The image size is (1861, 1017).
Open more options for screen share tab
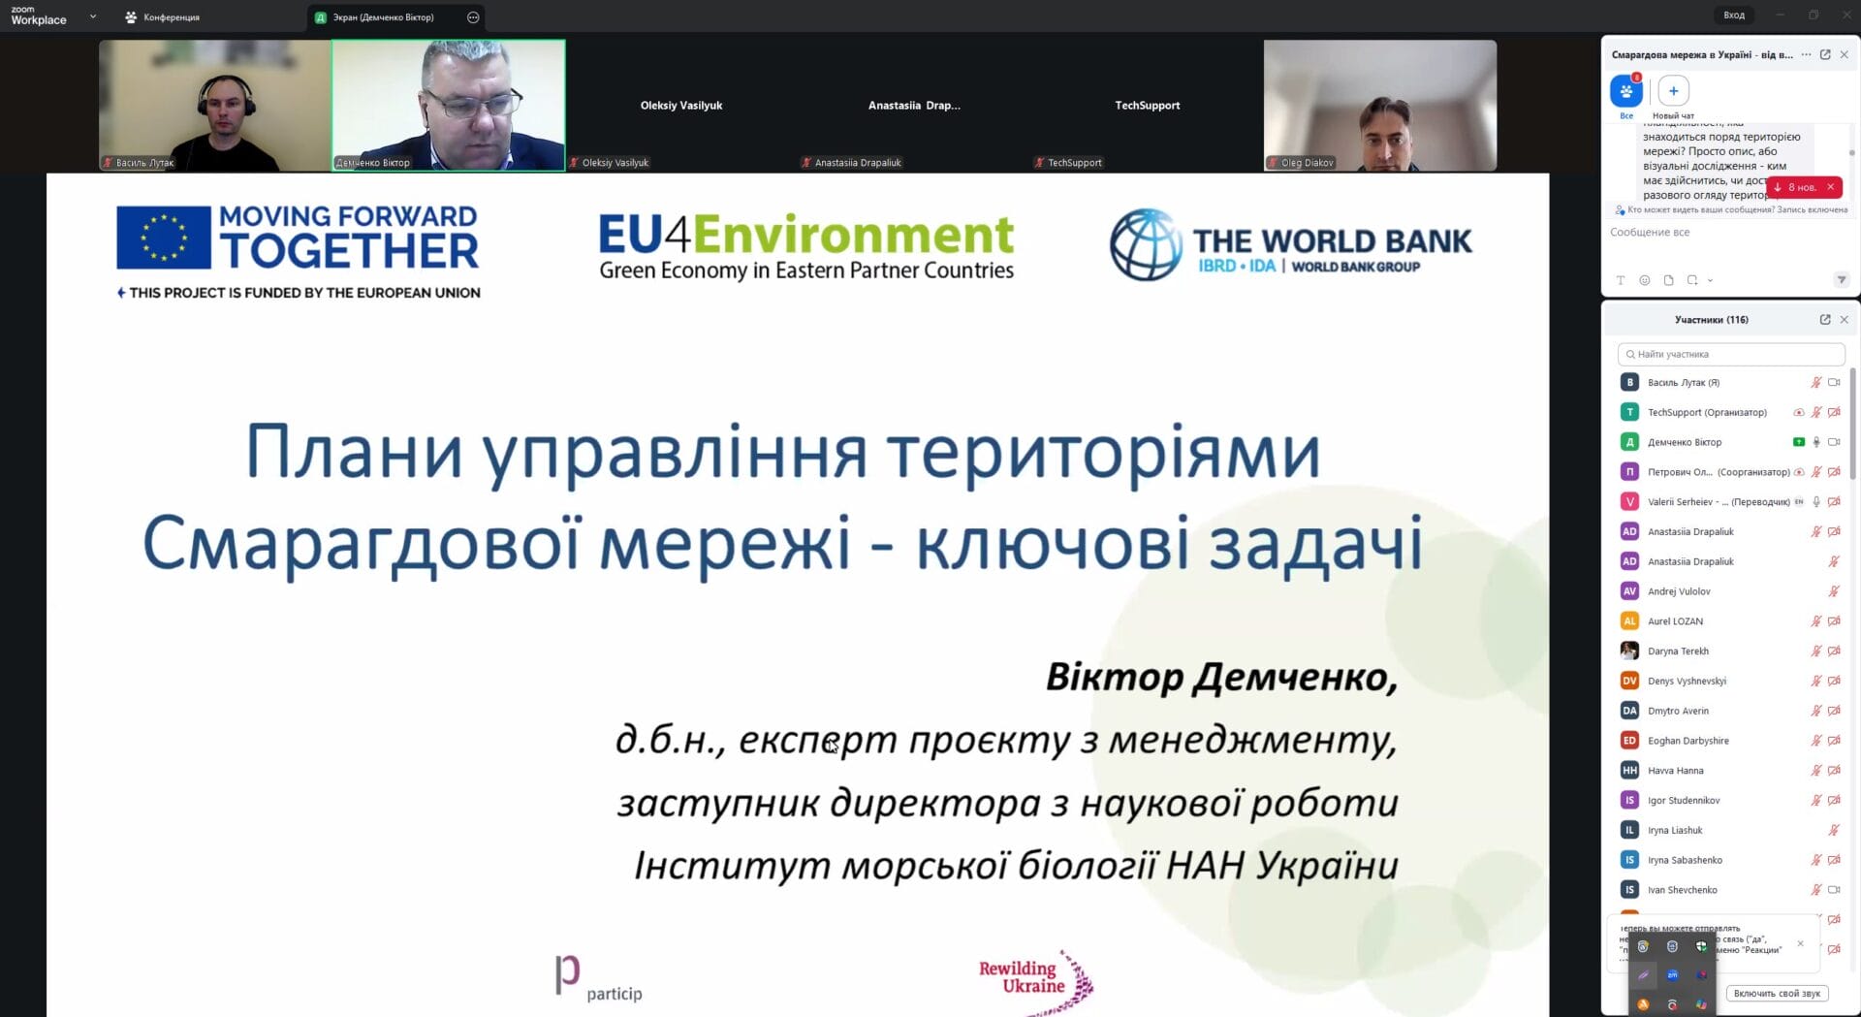[473, 17]
